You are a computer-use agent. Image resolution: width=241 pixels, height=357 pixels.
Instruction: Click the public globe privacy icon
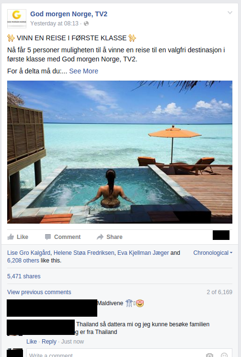86,24
